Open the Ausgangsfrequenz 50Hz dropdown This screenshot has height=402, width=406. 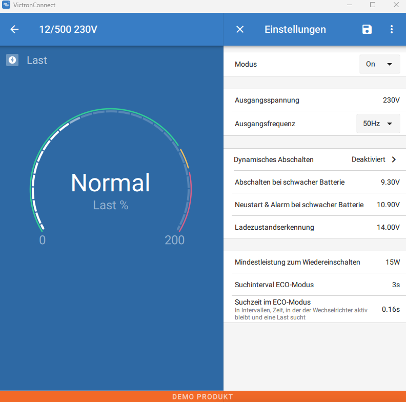point(378,124)
